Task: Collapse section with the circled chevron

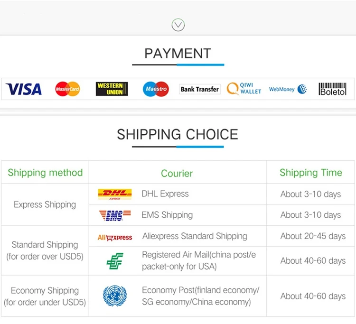Action: pos(178,25)
